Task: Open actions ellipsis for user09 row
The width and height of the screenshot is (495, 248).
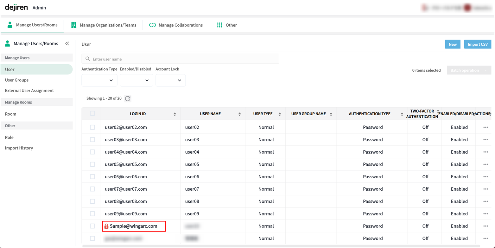Action: pyautogui.click(x=485, y=214)
